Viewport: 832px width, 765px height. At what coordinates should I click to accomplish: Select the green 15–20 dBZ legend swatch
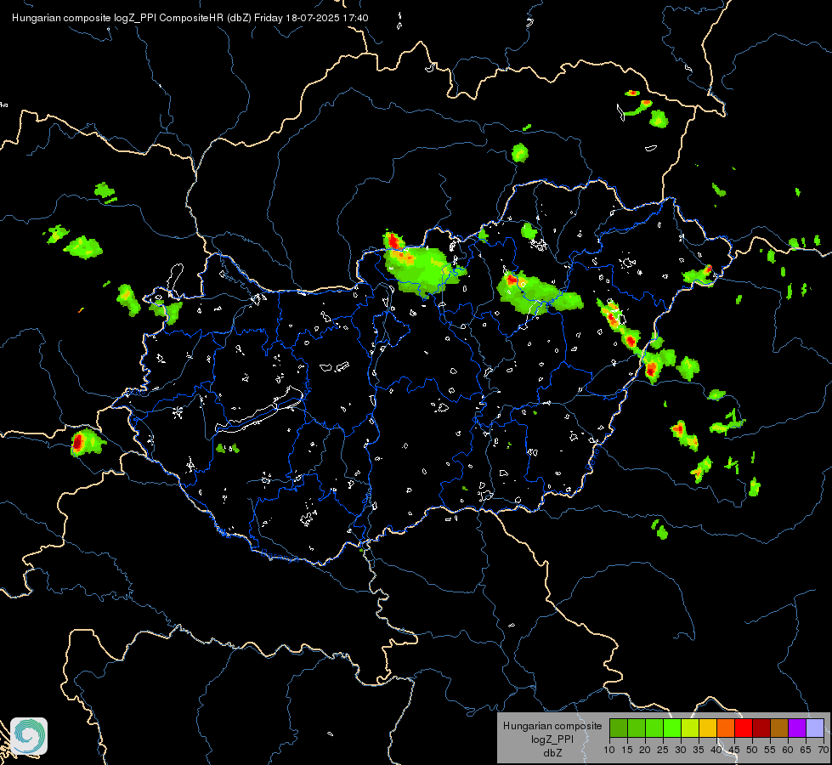(637, 728)
